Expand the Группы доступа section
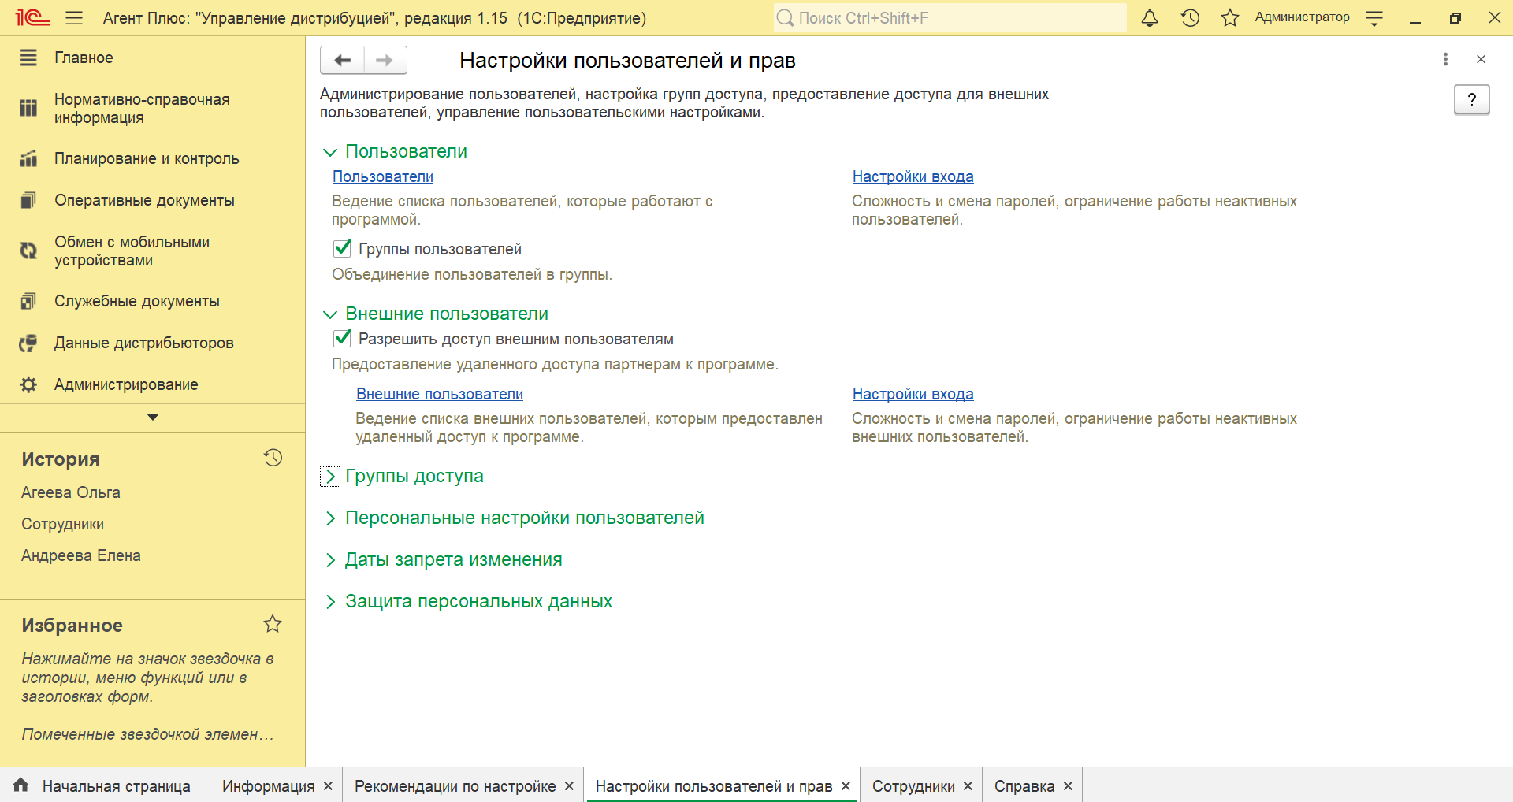 (x=330, y=477)
